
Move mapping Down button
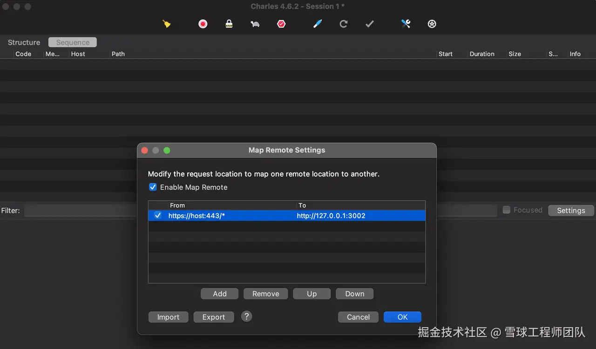coord(355,294)
